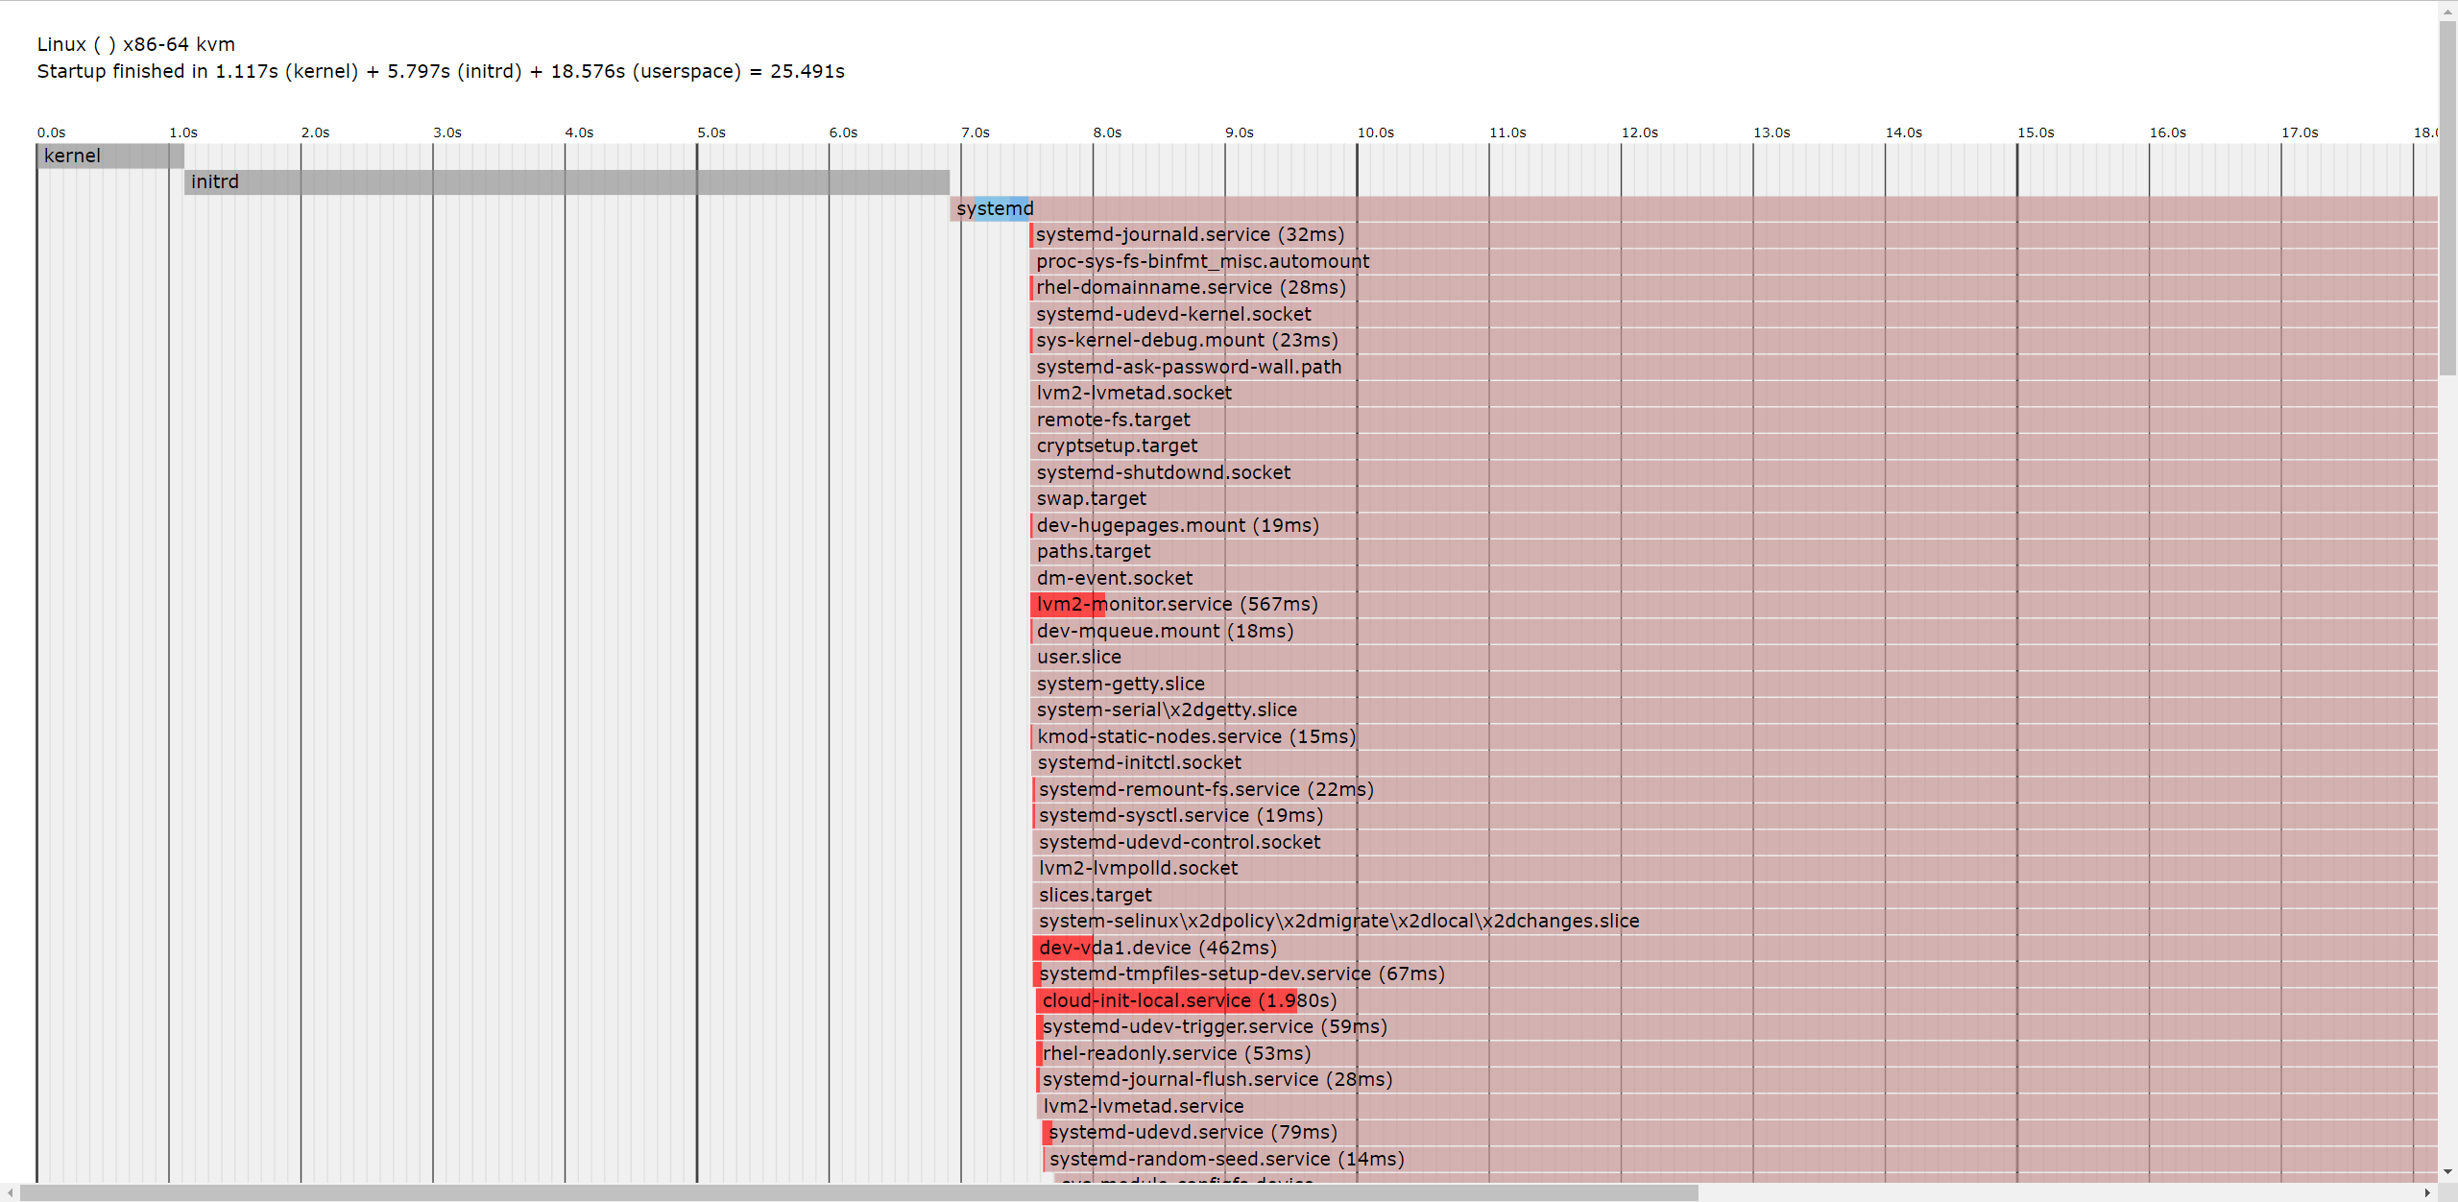2458x1202 pixels.
Task: Click the rhel-domainname.service (28ms) label
Action: 1191,288
